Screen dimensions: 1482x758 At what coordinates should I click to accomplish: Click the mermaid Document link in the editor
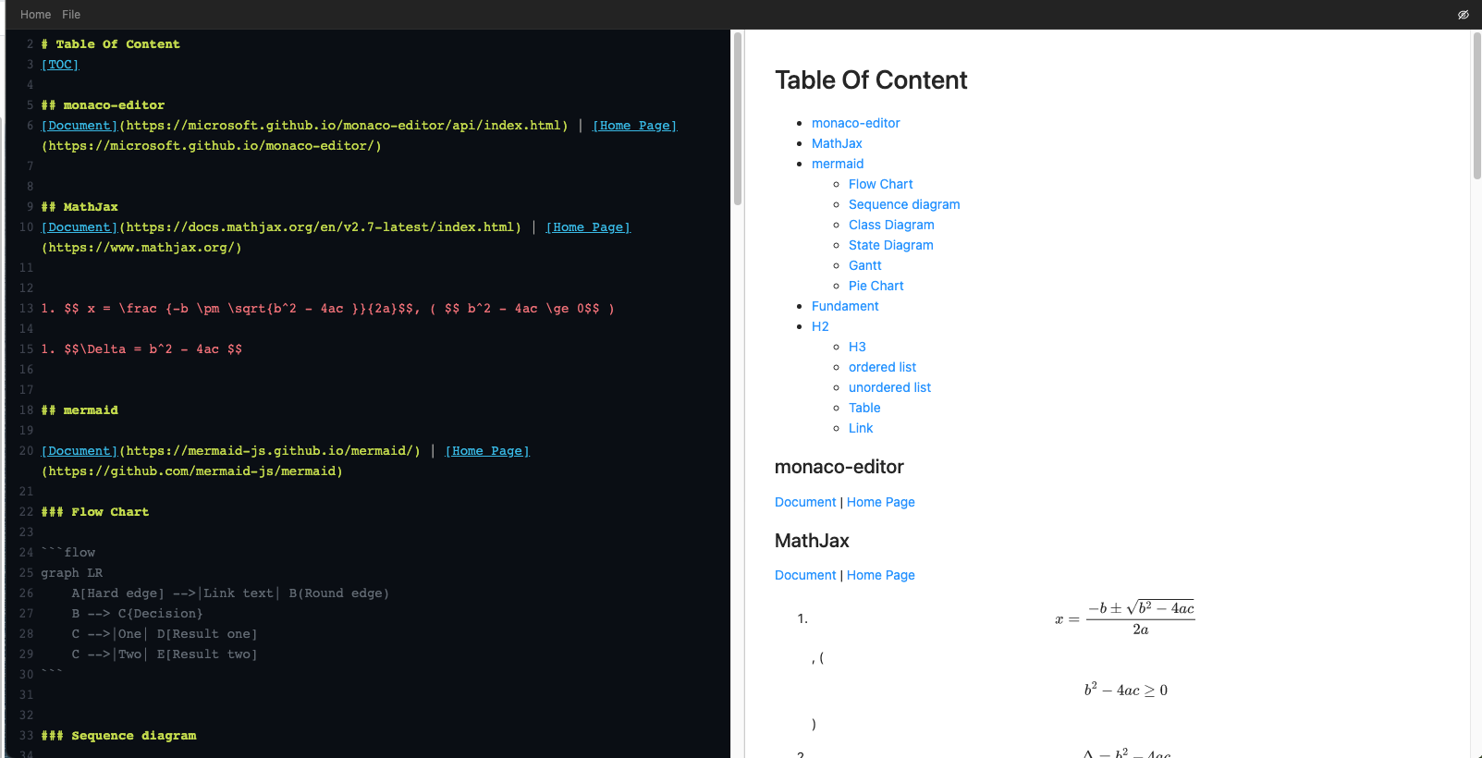click(80, 450)
